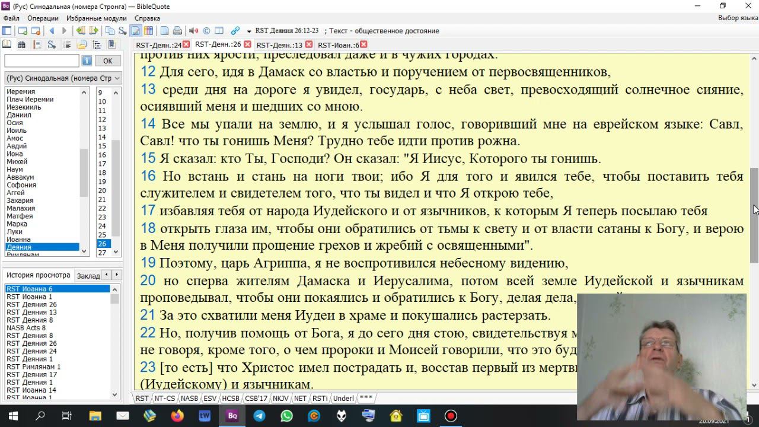Toggle the two-pane layout icon
The height and width of the screenshot is (427, 759).
(219, 31)
